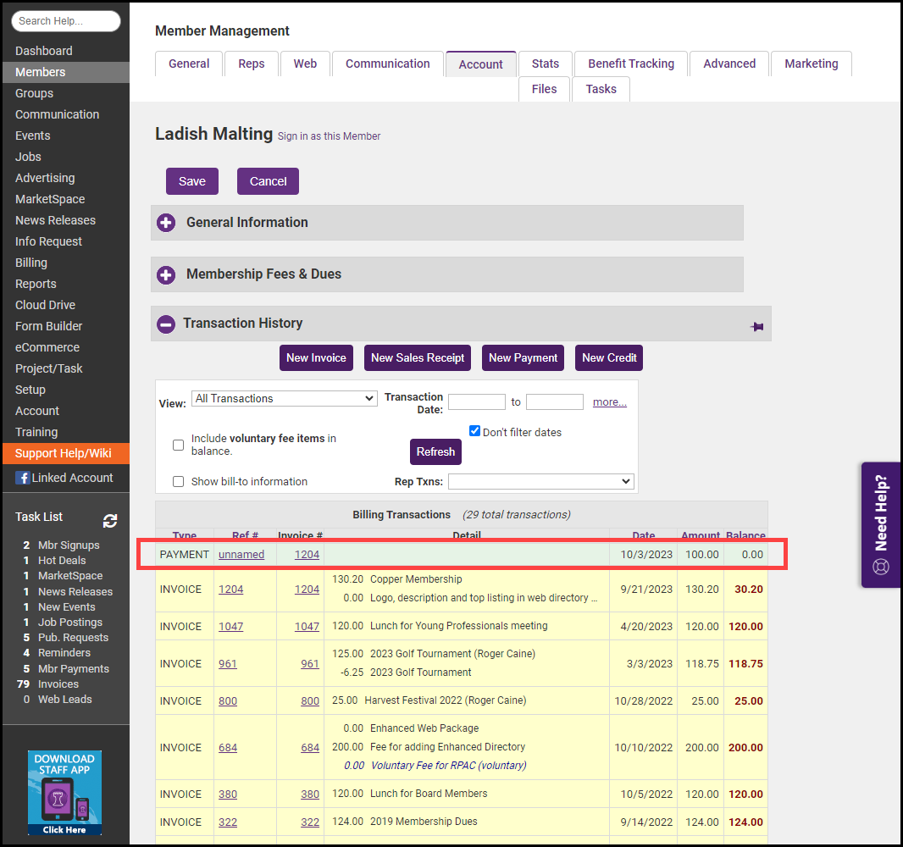
Task: Expand Membership Fees & Dues plus icon
Action: 166,274
